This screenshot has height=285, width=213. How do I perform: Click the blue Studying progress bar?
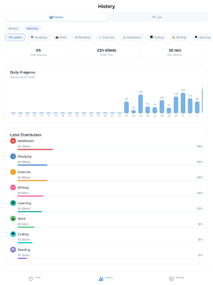coord(32,165)
